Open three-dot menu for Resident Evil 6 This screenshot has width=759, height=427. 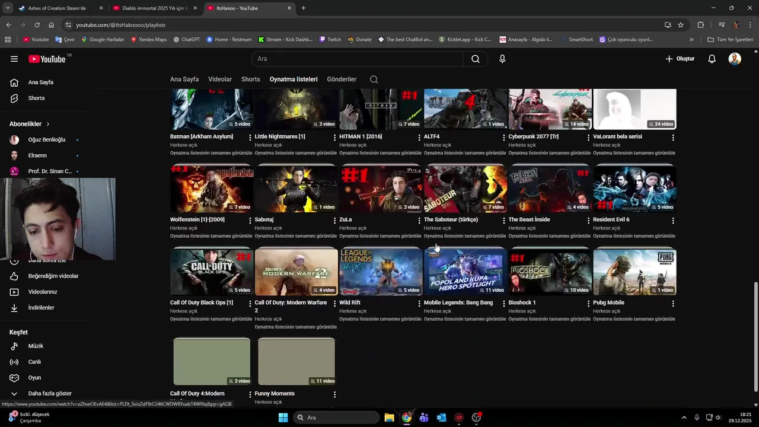tap(673, 220)
